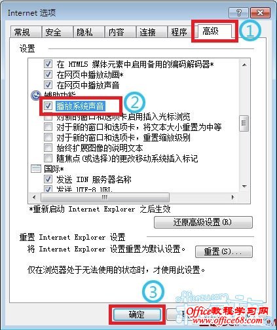Viewport: 277px width, 330px height.
Task: Click the 重置(S)... button
Action: [x=224, y=251]
